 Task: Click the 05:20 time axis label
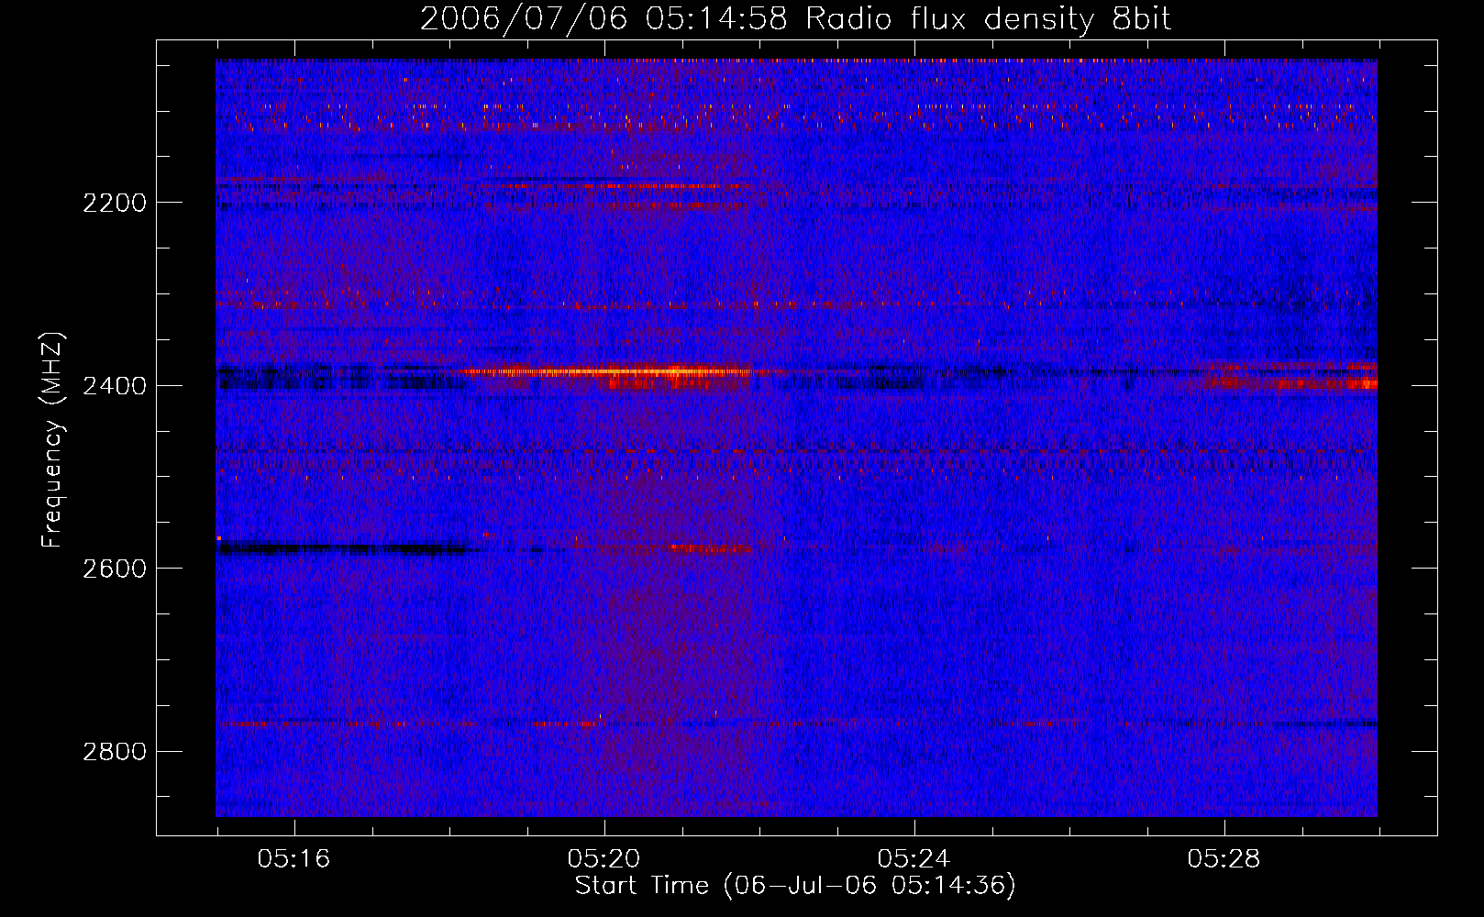pos(604,859)
